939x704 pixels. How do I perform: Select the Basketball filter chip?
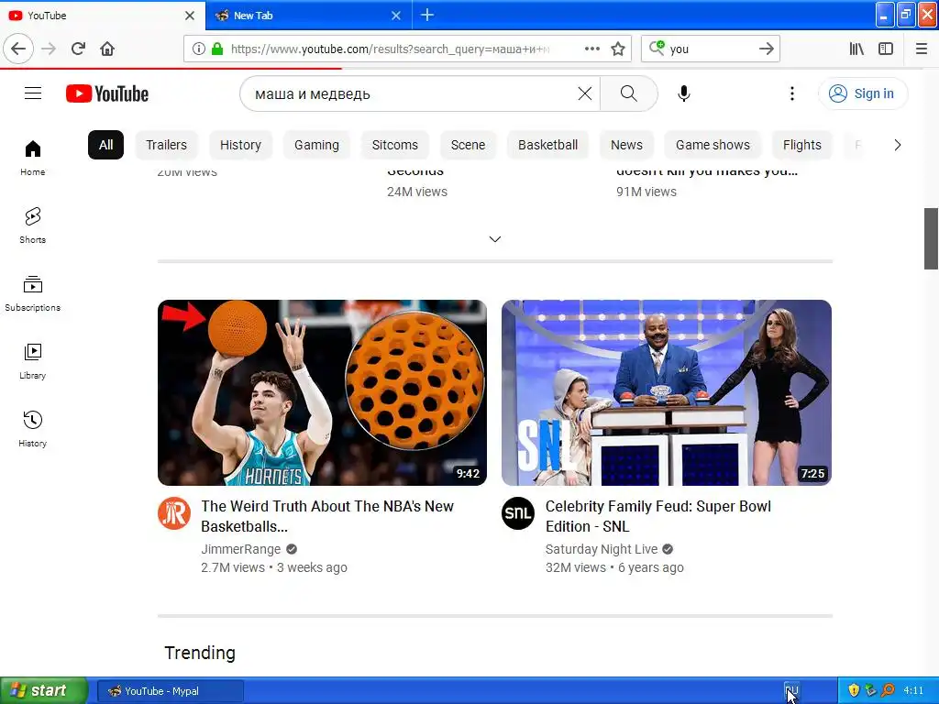pos(548,145)
